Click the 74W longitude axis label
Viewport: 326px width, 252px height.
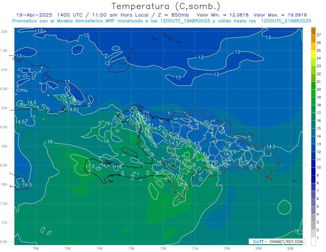pos(99,248)
